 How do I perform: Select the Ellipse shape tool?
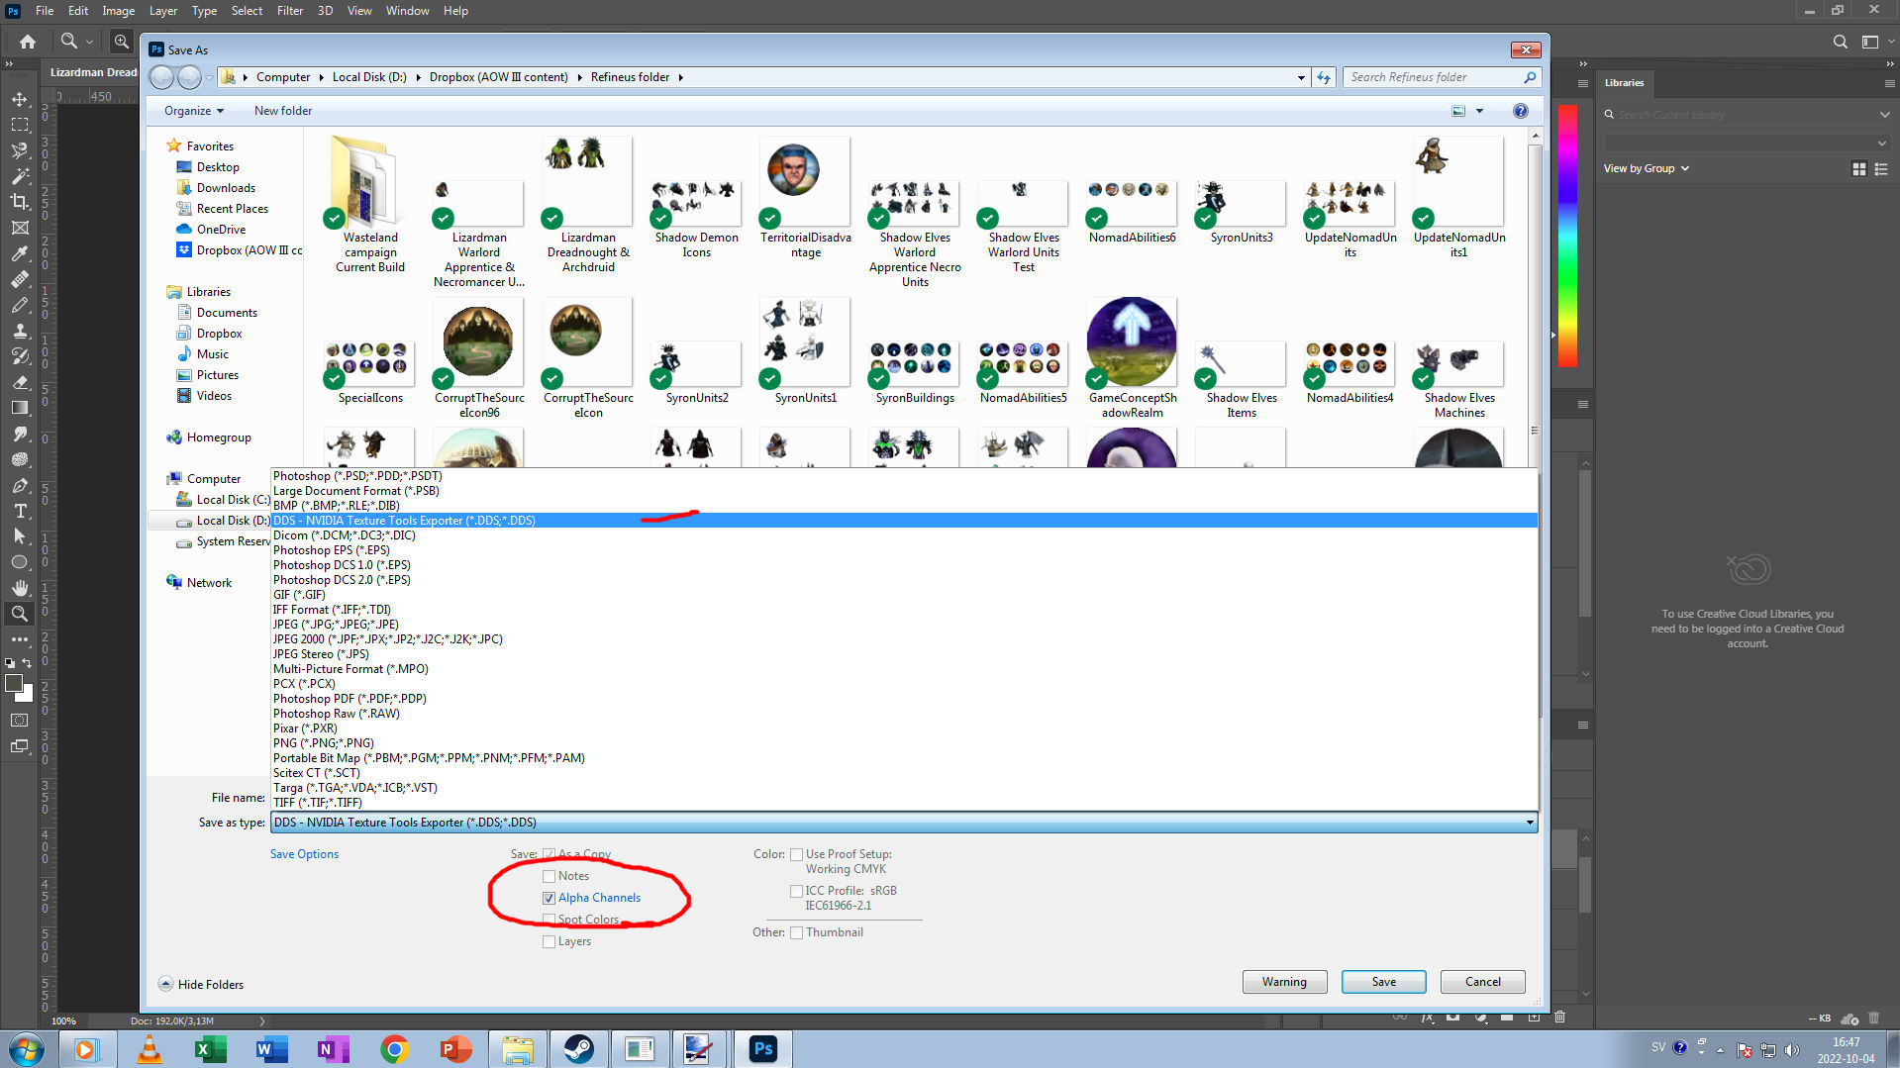click(20, 562)
